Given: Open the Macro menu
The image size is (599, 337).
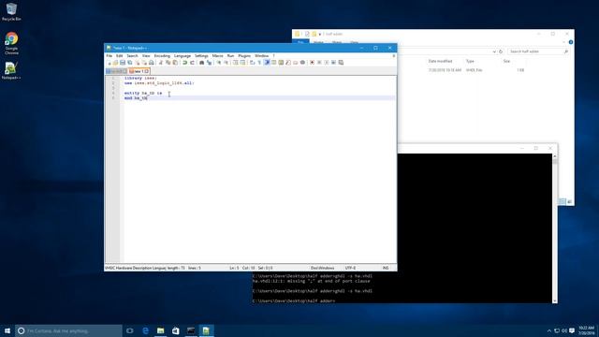Looking at the screenshot, I should click(217, 56).
